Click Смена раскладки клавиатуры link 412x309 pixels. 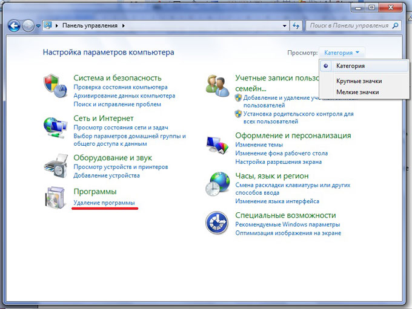[x=293, y=189]
